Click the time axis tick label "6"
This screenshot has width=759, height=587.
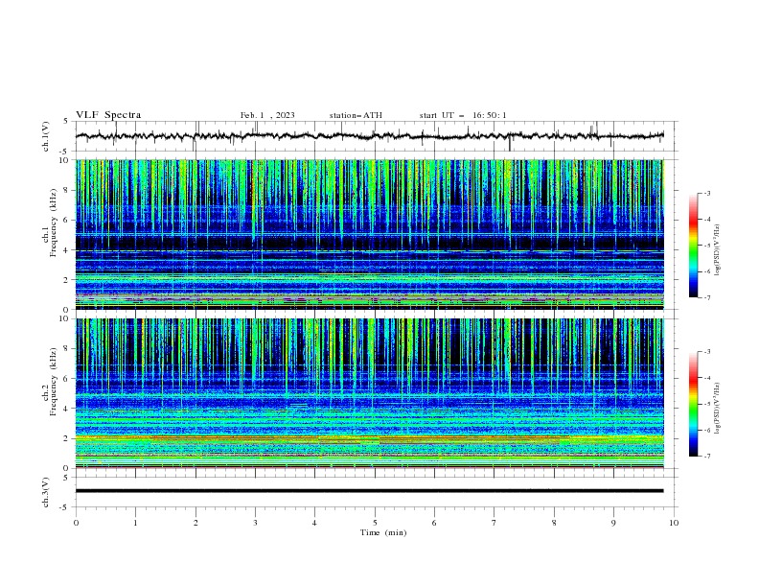coord(434,523)
